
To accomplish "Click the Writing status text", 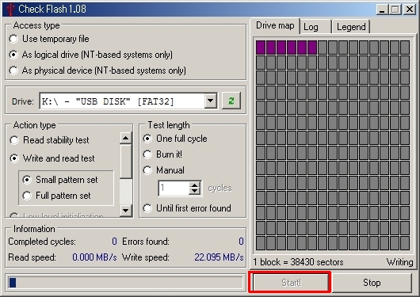I will point(400,262).
